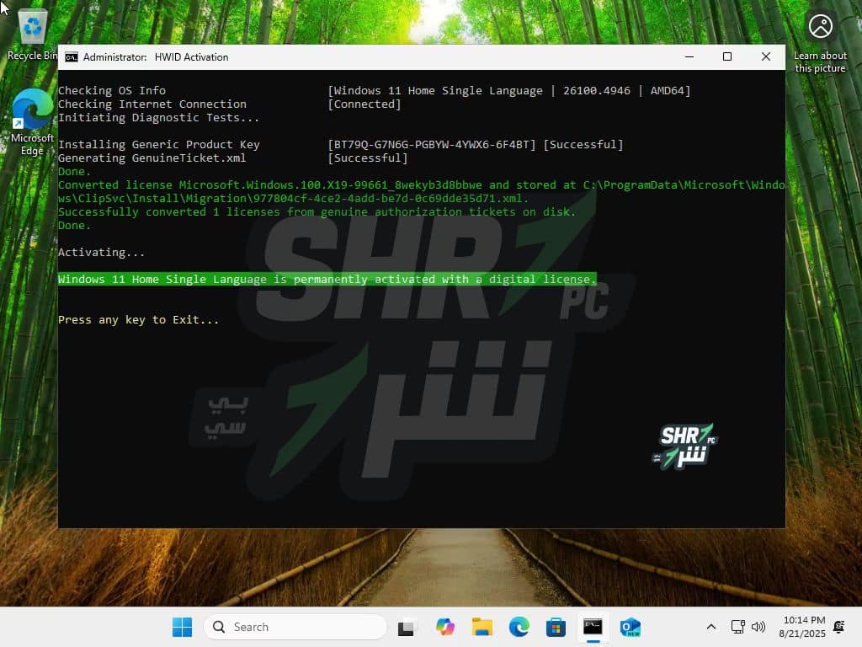Viewport: 862px width, 647px height.
Task: Open Task View from the taskbar
Action: [407, 627]
